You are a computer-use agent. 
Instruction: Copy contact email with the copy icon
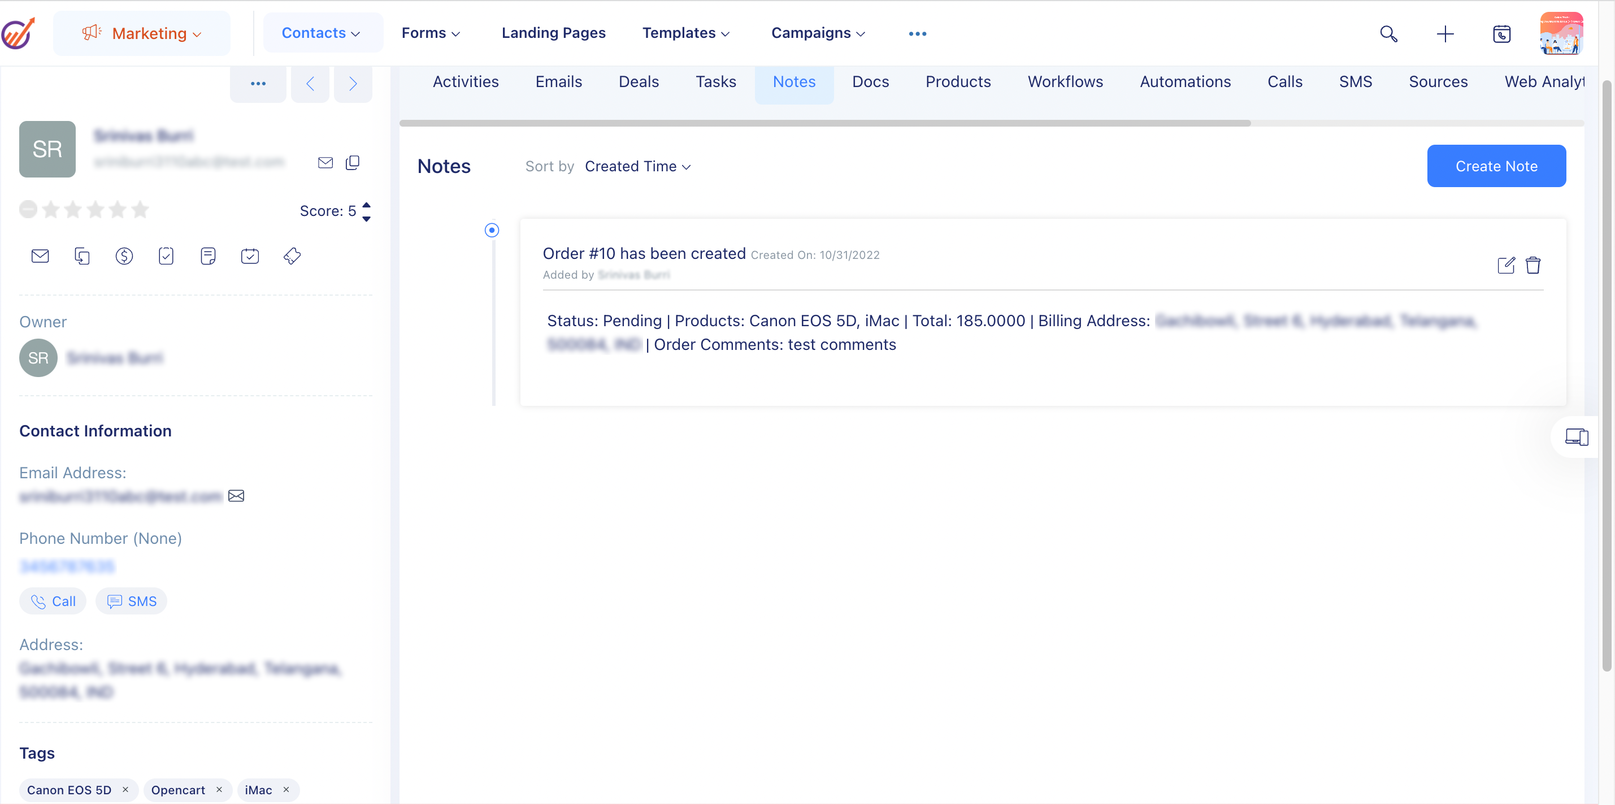353,163
